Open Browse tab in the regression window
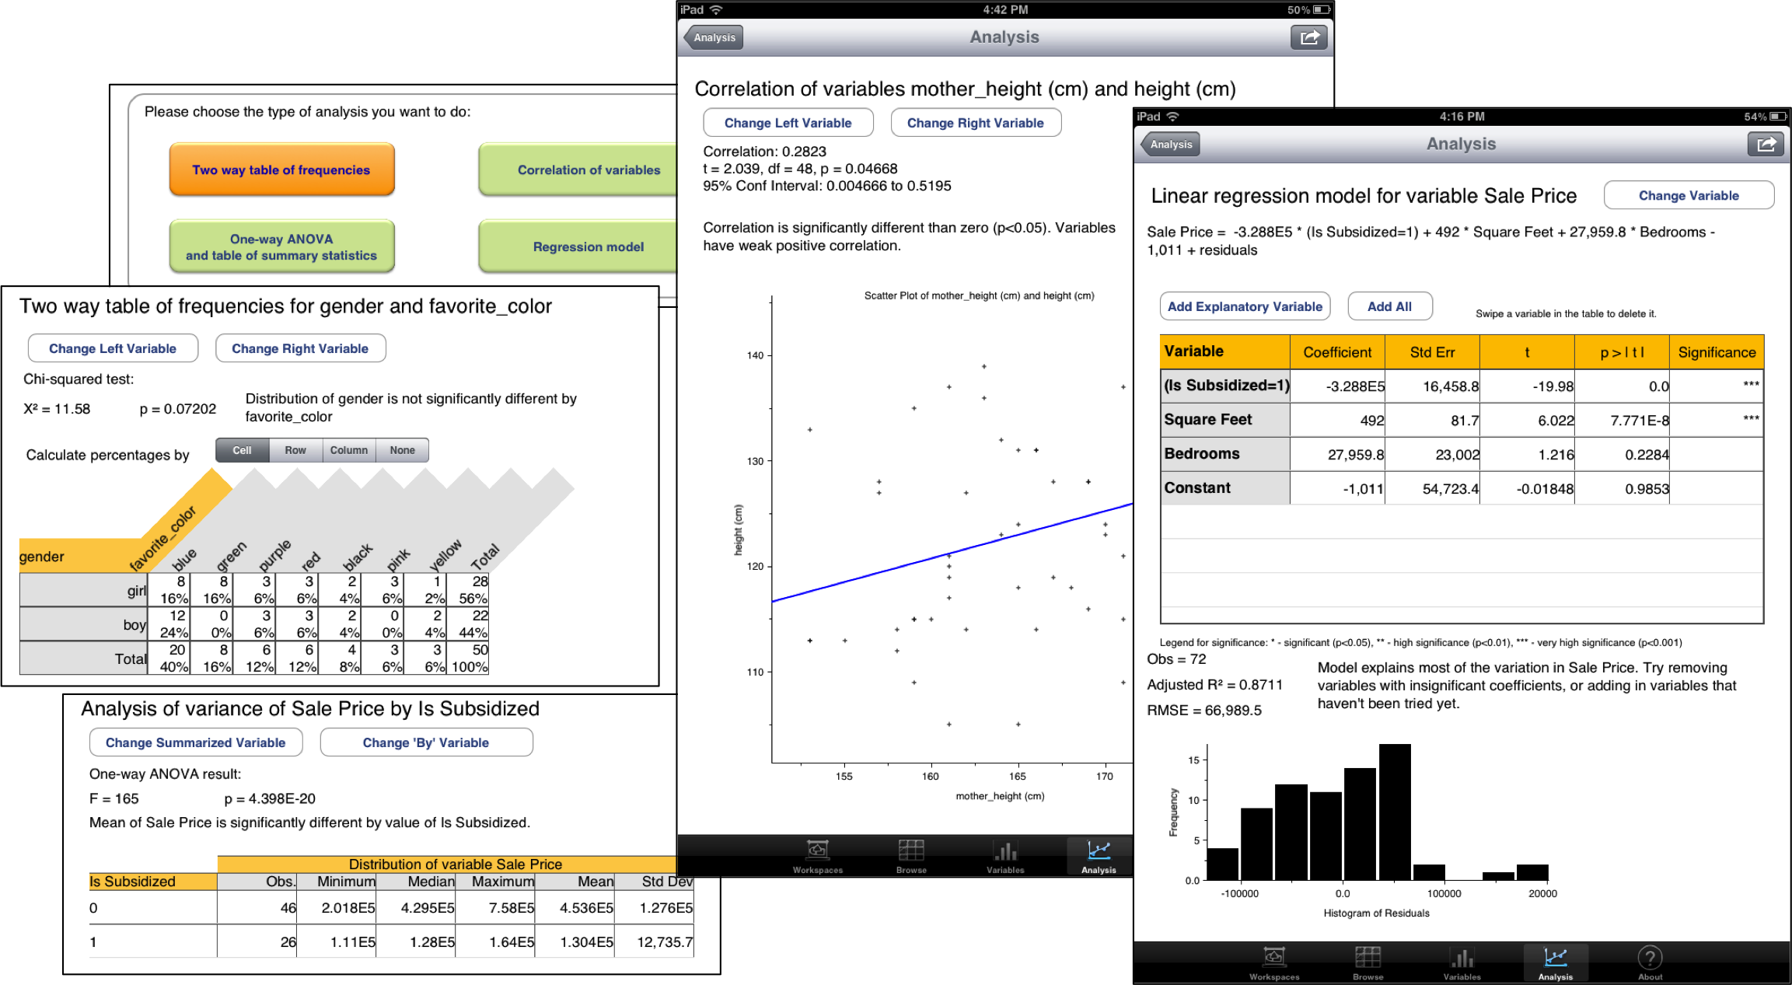The height and width of the screenshot is (985, 1792). click(1368, 963)
